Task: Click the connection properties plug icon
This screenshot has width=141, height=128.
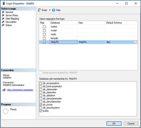Action: (x=4, y=90)
